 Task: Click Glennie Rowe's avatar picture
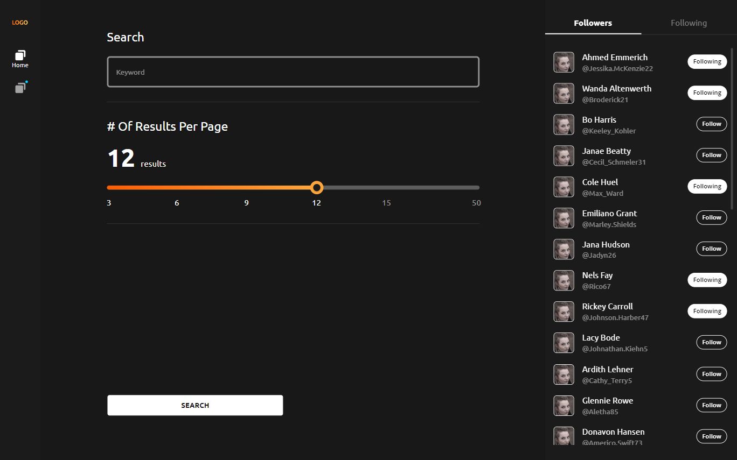[x=564, y=406]
